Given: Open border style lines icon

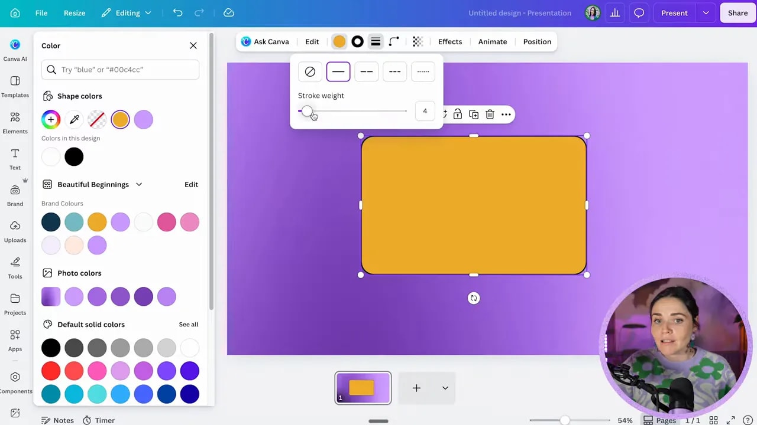Looking at the screenshot, I should [x=376, y=41].
